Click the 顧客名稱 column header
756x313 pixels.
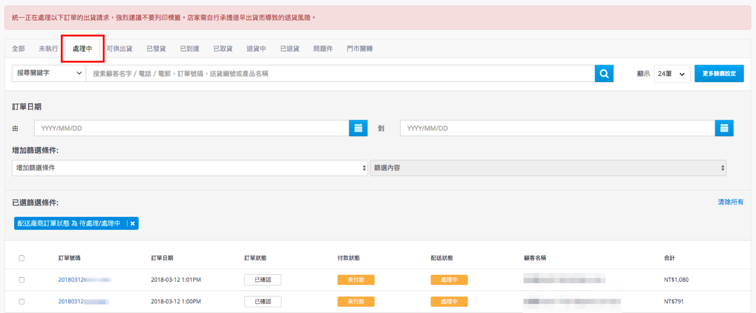pyautogui.click(x=535, y=258)
